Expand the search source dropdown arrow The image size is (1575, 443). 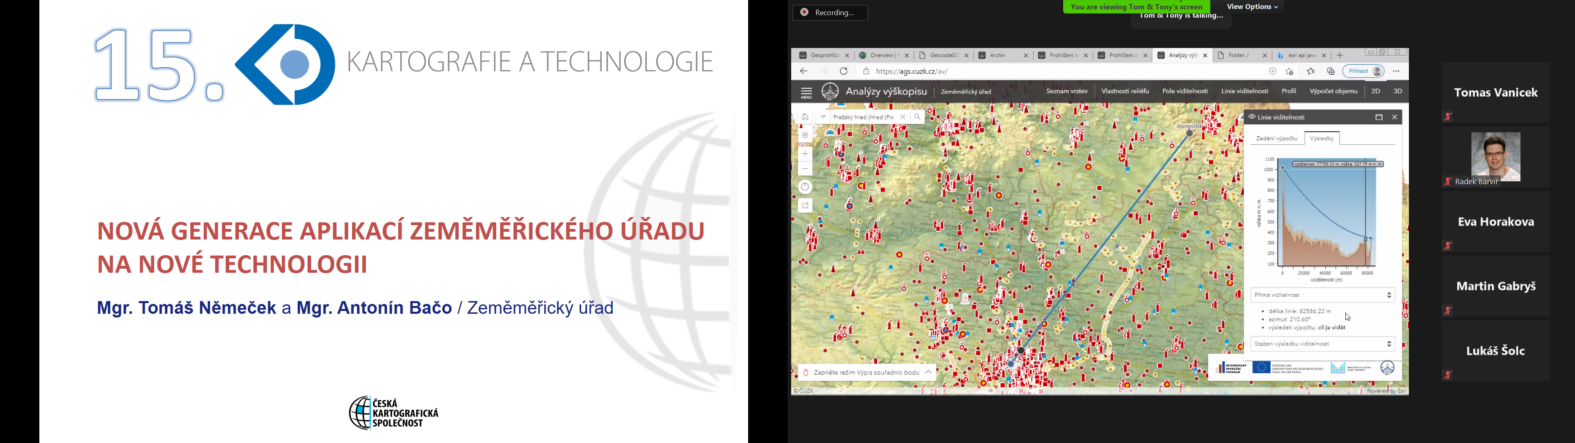pyautogui.click(x=824, y=117)
